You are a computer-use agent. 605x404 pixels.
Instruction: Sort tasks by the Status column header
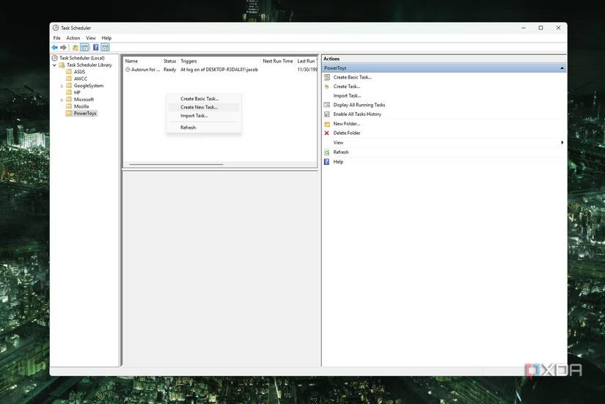point(169,61)
